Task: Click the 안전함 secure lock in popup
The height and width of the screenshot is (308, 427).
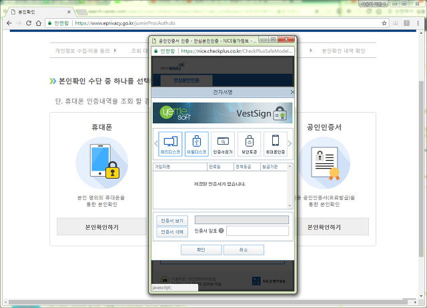Action: pyautogui.click(x=165, y=51)
